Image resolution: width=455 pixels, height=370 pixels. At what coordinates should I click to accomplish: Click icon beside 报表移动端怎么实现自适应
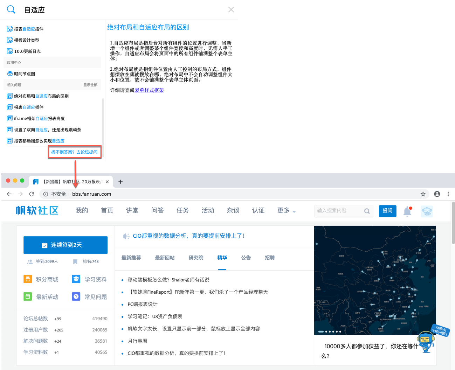(x=10, y=141)
